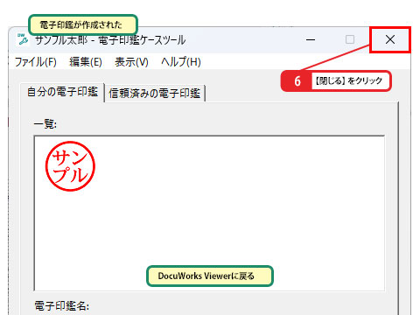Open the 表示(V) menu
420x315 pixels.
[131, 62]
